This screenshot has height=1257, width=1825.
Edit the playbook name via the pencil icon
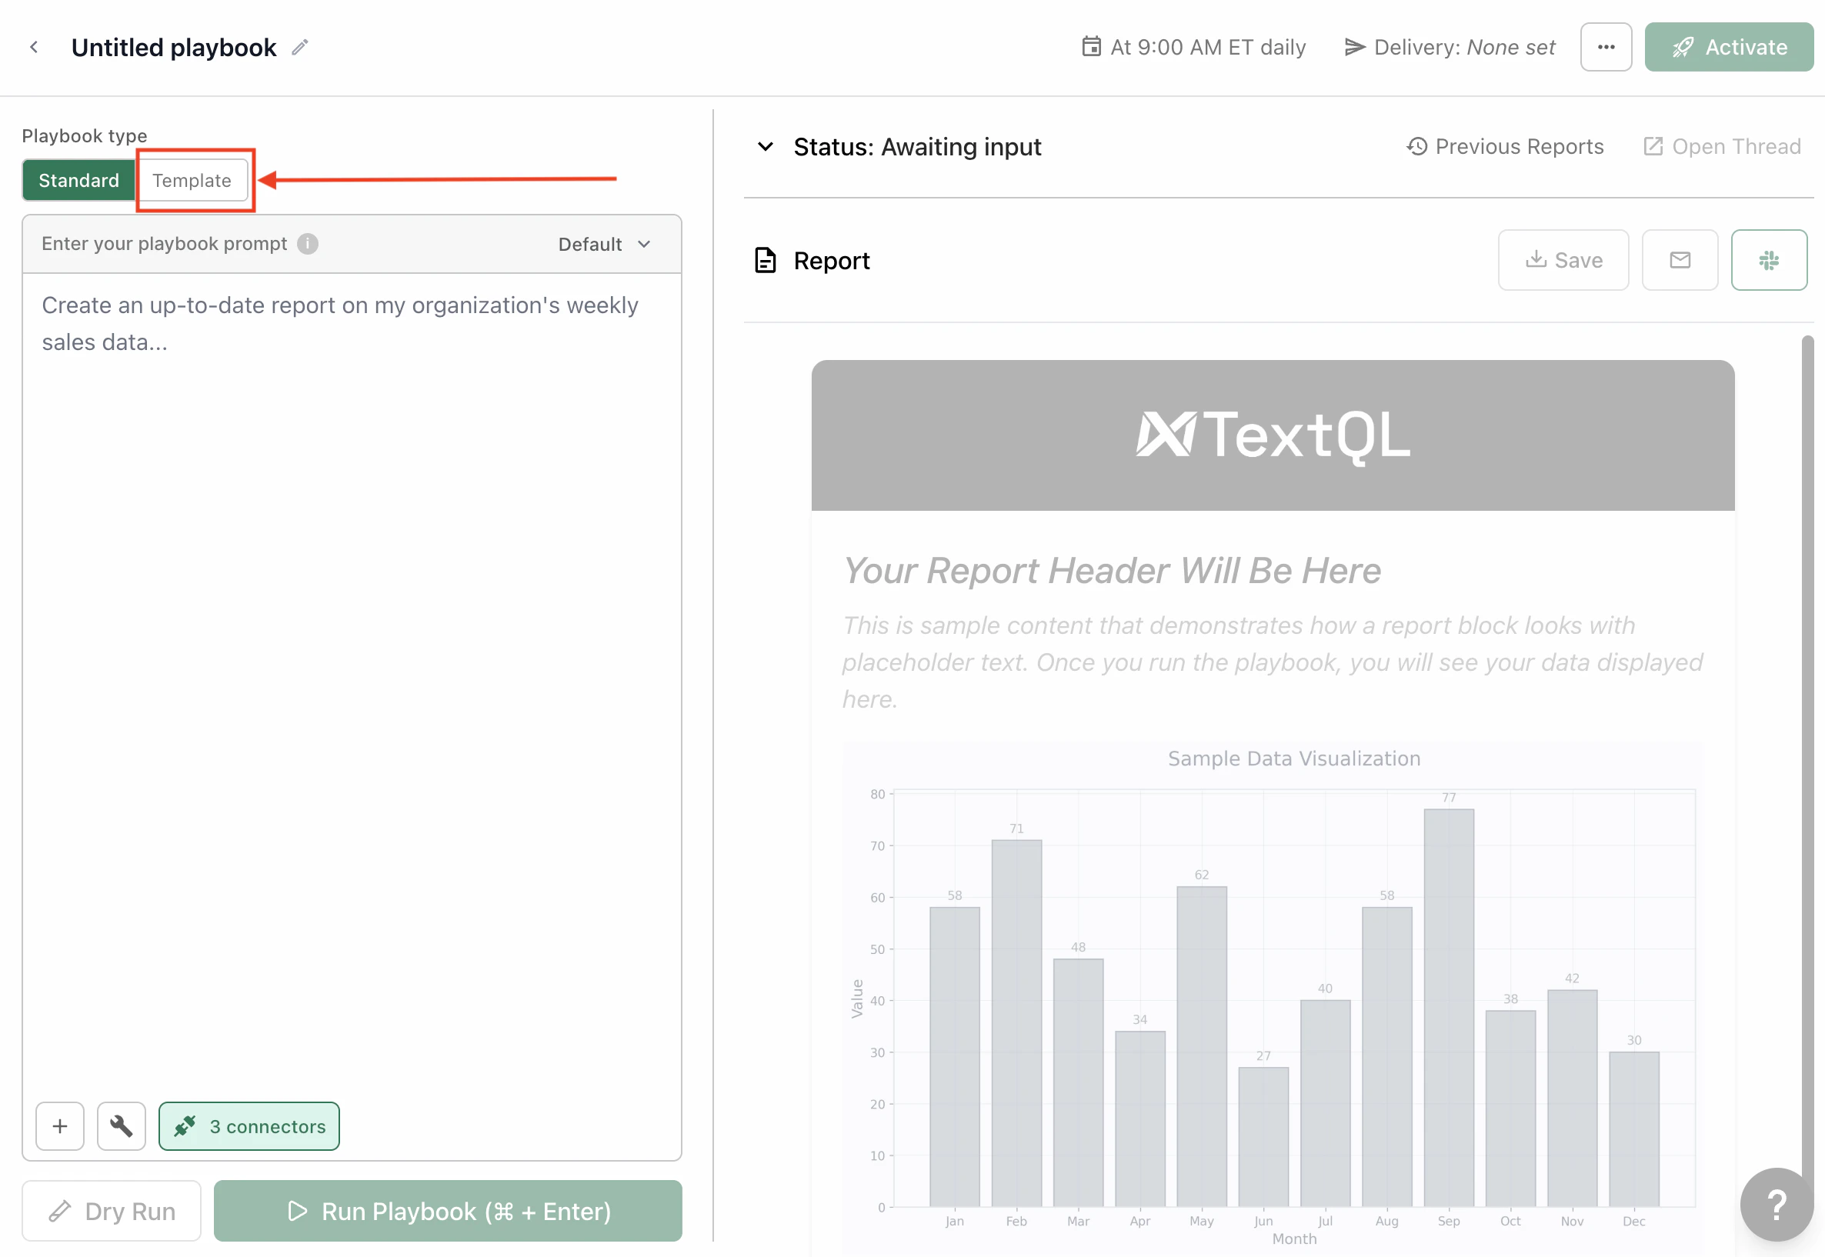[x=299, y=46]
